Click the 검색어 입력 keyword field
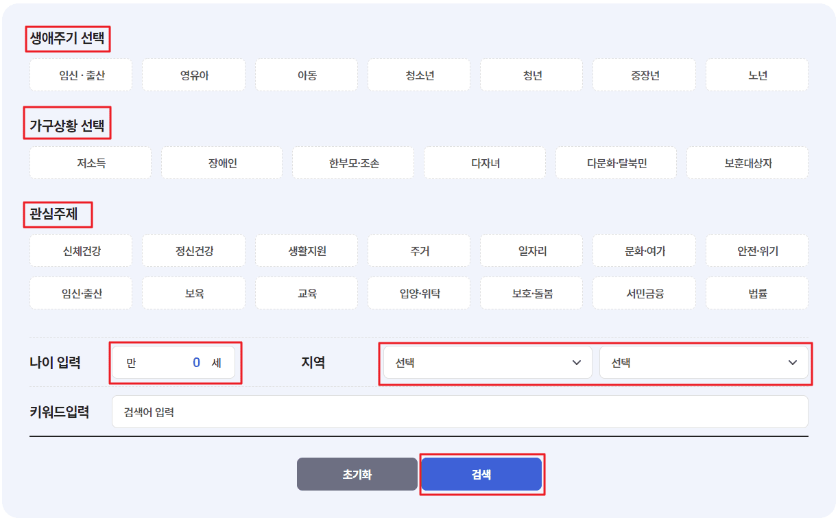This screenshot has height=518, width=838. click(459, 412)
